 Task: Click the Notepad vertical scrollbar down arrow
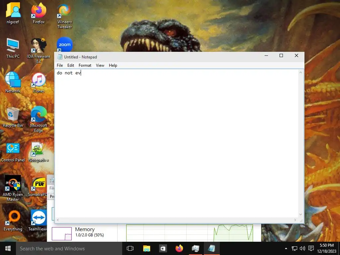pos(301,214)
